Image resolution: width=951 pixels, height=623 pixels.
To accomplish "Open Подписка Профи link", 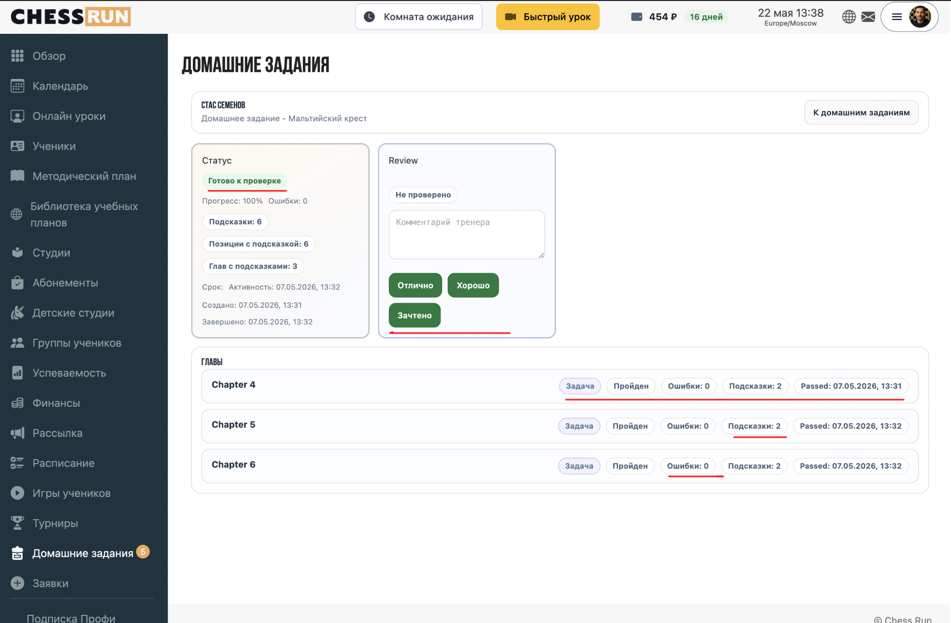I will click(71, 617).
